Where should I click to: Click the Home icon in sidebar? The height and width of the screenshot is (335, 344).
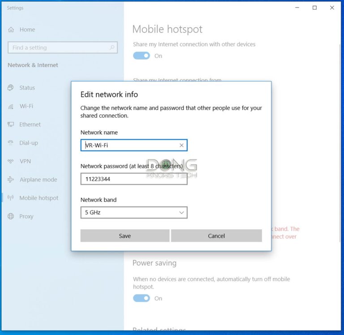click(x=11, y=30)
